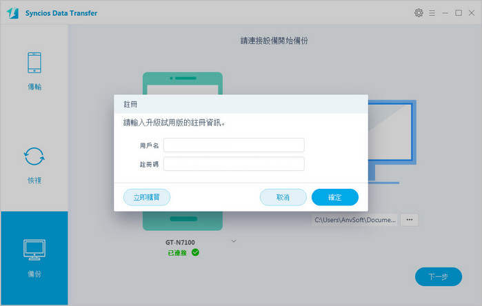Click 取消 to cancel registration
482x306 pixels.
point(283,197)
